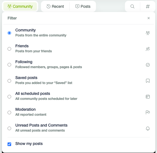This screenshot has width=157, height=153.
Task: Select the Moderation filter entry
Action: 79,112
